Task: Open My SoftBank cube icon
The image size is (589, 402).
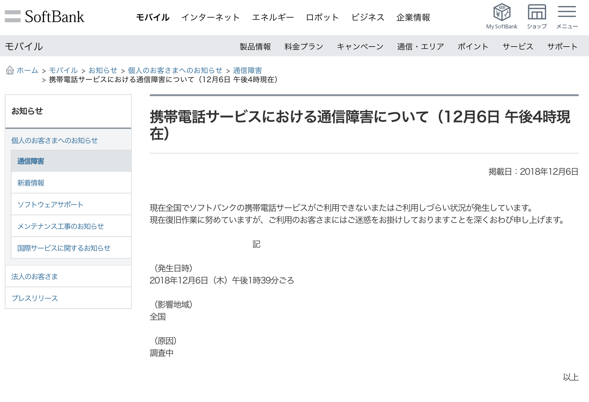Action: click(x=502, y=16)
